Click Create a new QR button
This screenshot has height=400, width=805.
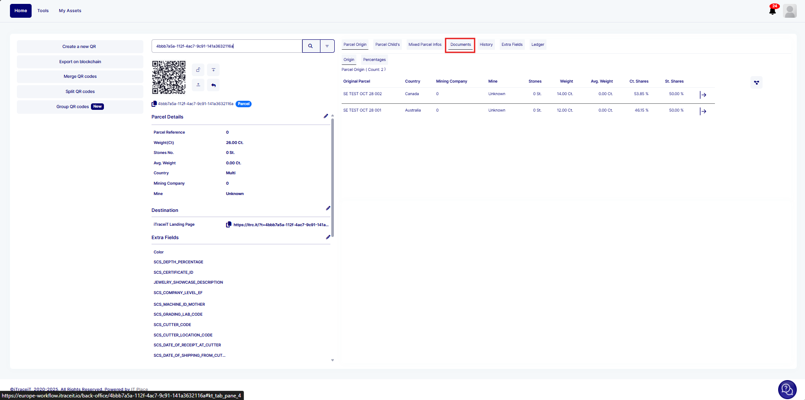[80, 47]
